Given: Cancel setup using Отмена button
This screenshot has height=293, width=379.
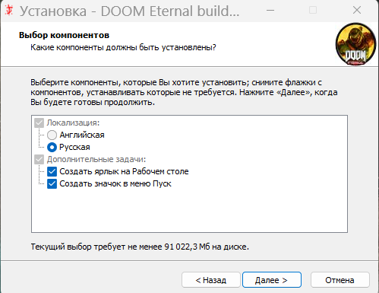Looking at the screenshot, I should [x=340, y=280].
